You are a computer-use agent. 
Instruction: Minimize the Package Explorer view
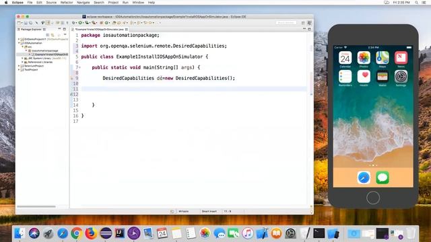point(59,28)
